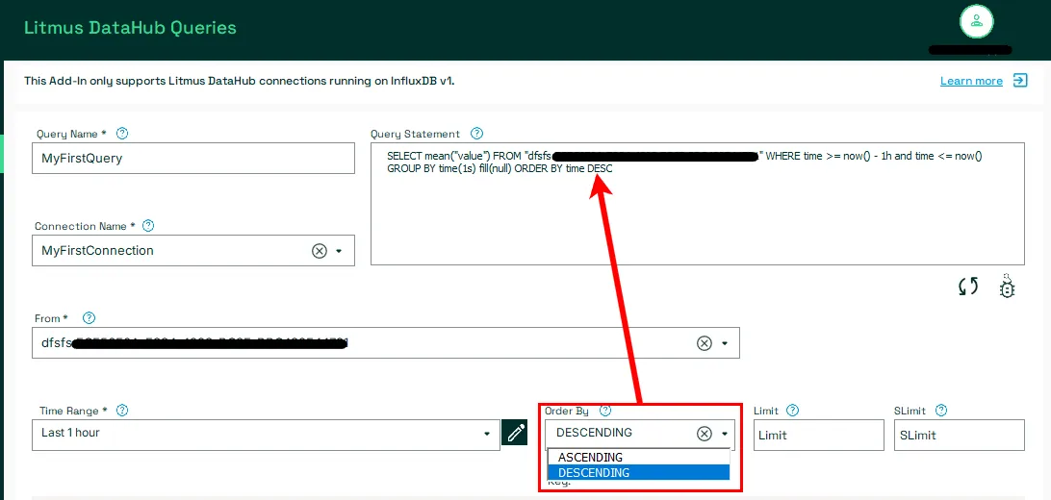
Task: Click the InfluxDB v1 support notice text
Action: [x=240, y=81]
